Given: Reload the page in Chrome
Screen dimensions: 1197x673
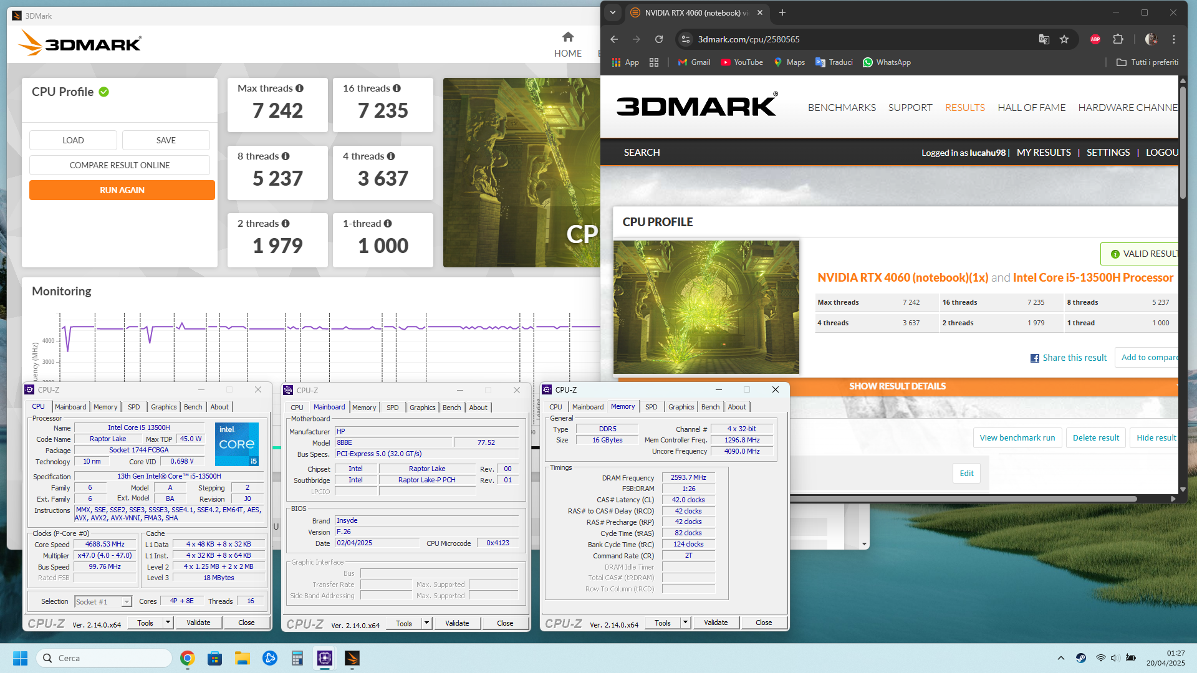Looking at the screenshot, I should pos(659,39).
